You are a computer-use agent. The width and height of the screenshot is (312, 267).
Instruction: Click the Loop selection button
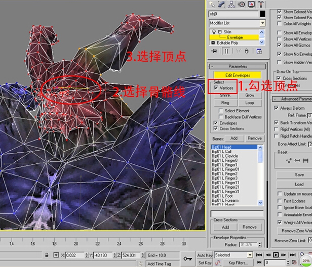click(250, 103)
